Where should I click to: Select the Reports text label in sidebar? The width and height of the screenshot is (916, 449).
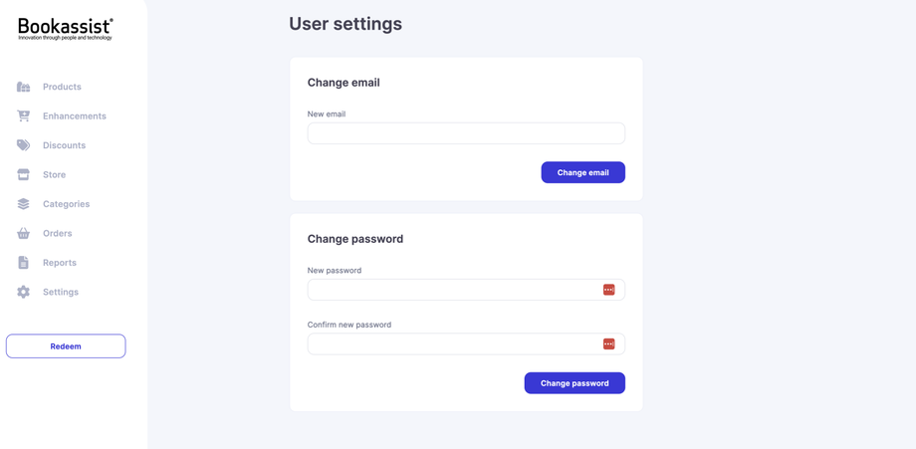(x=60, y=263)
